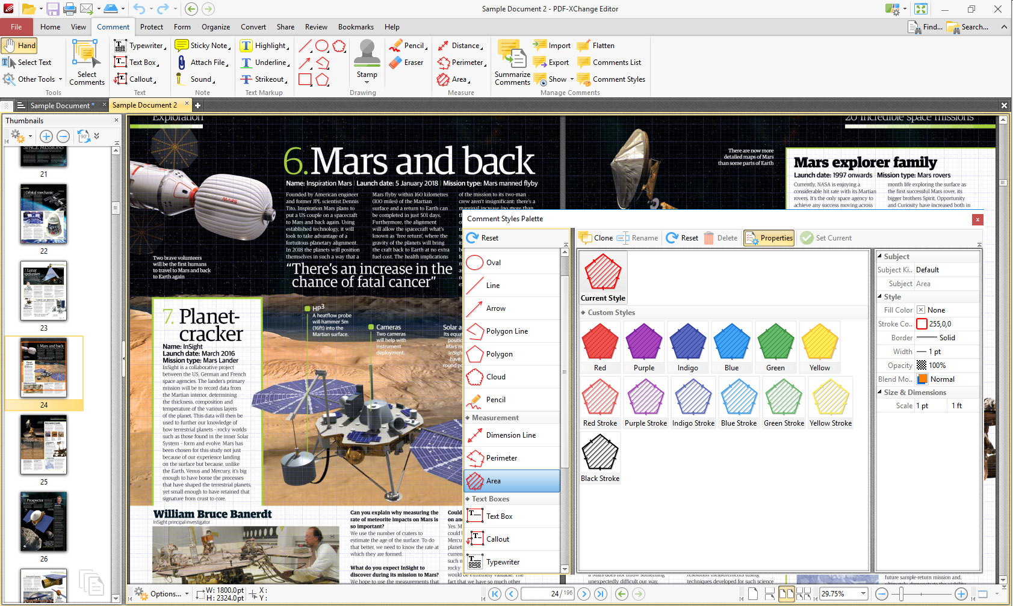Click the Stroke Color 255,0,0 swatch
This screenshot has height=606, width=1013.
[x=922, y=324]
